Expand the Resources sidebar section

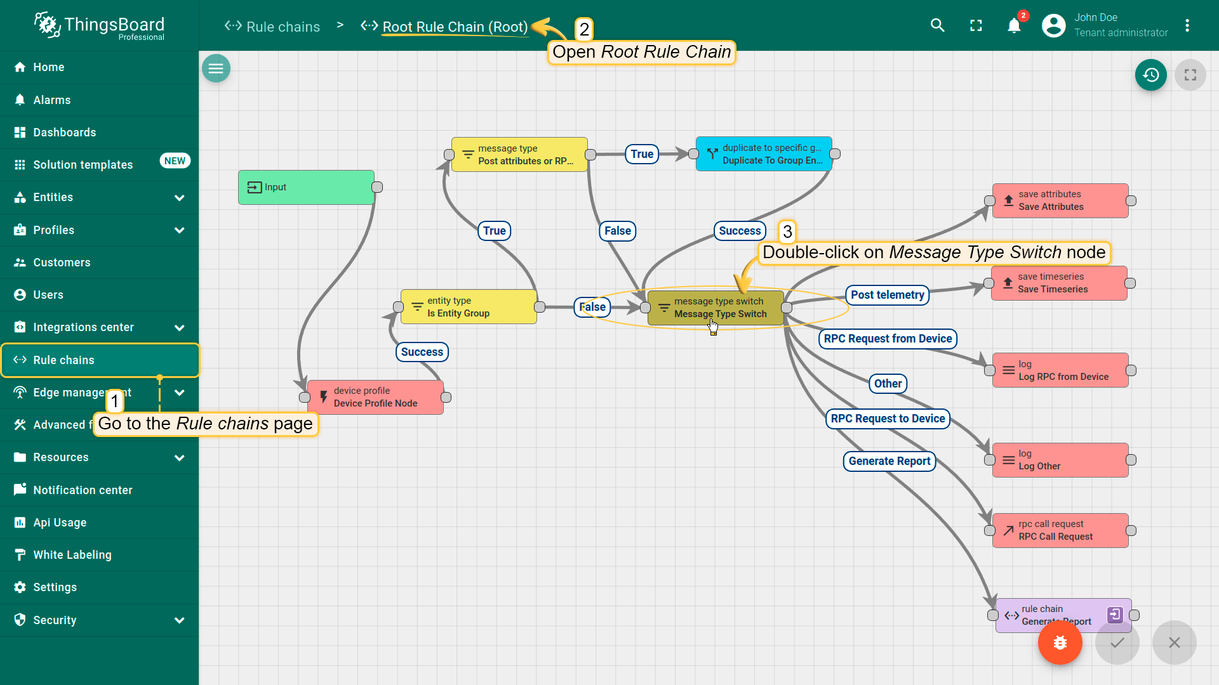tap(179, 457)
